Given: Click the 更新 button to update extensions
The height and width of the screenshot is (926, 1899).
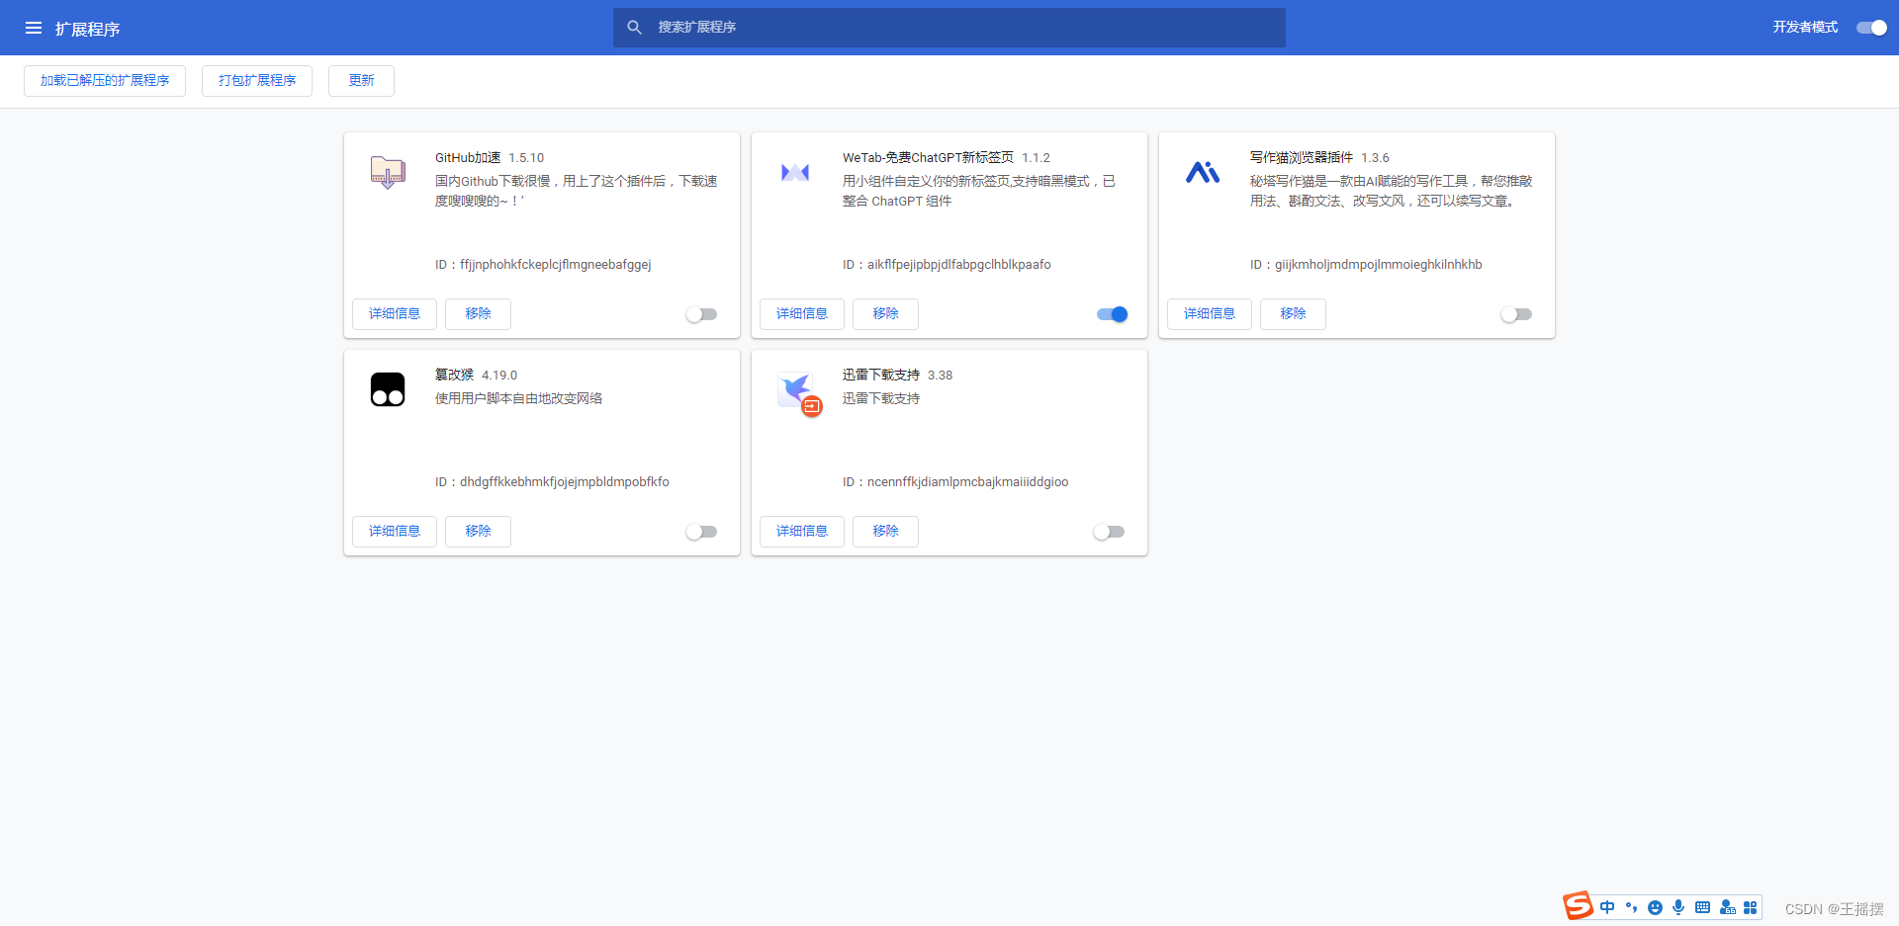Looking at the screenshot, I should click(x=360, y=80).
